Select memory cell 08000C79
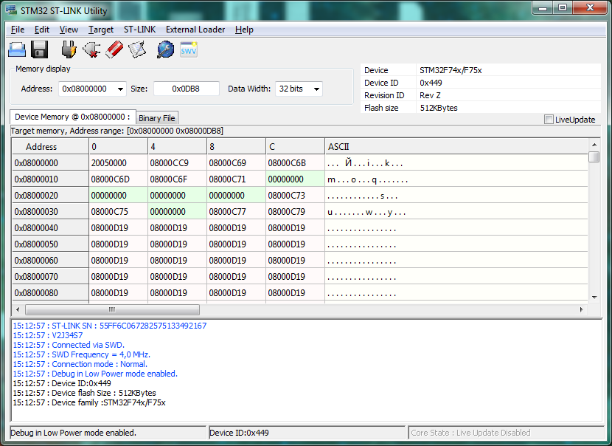Screen dimensions: 612x446 click(295, 212)
